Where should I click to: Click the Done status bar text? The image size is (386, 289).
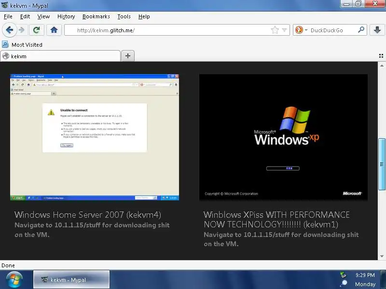[x=8, y=265]
